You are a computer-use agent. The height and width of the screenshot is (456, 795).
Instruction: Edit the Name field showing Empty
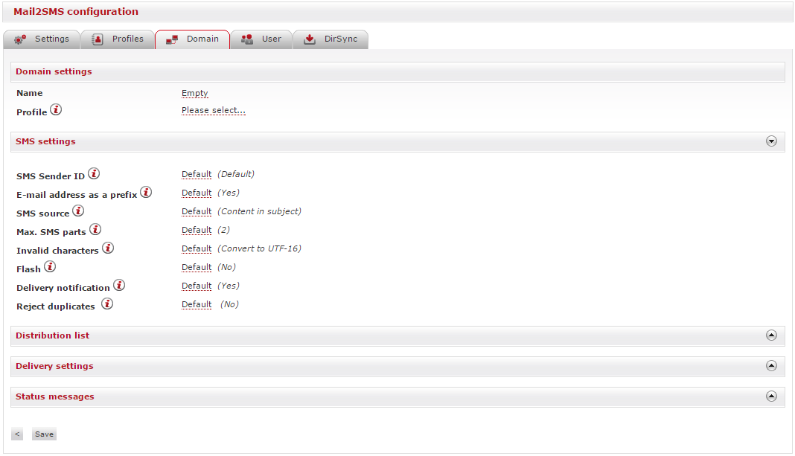point(194,94)
